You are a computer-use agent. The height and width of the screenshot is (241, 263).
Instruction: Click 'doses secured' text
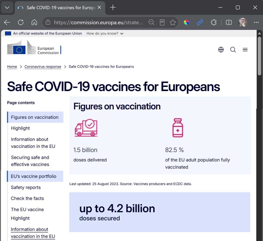(100, 218)
